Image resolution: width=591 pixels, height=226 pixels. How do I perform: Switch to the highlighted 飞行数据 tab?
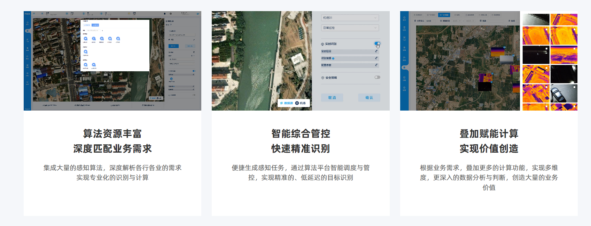click(x=444, y=15)
